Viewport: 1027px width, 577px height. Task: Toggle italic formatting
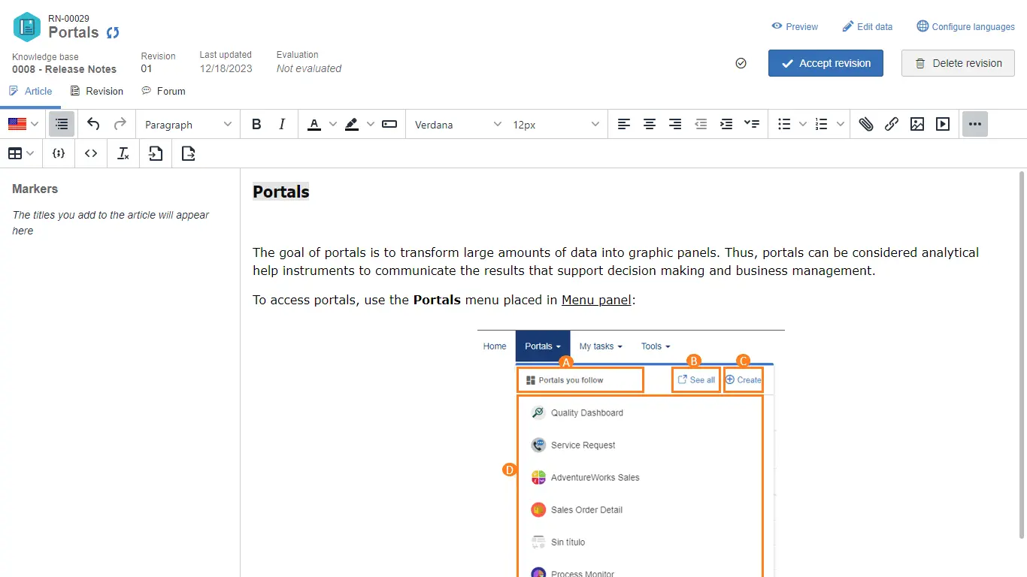(282, 125)
